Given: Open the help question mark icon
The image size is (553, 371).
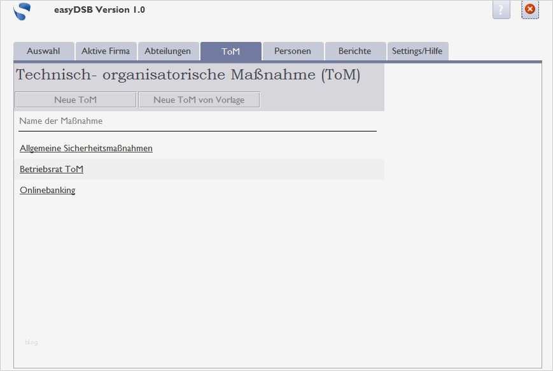Looking at the screenshot, I should pyautogui.click(x=500, y=10).
